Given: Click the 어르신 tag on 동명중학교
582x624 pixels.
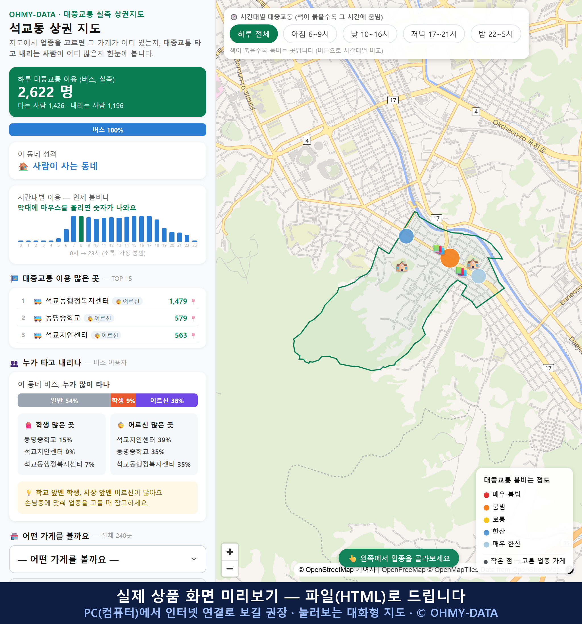Looking at the screenshot, I should point(99,318).
